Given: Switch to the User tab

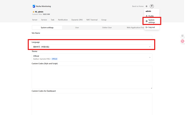Looking at the screenshot, I should 77,28.
